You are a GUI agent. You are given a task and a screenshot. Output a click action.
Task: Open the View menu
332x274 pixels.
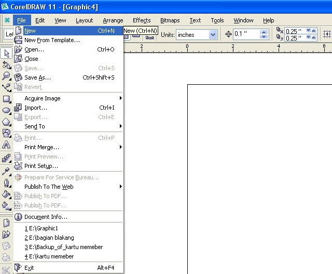(x=60, y=20)
